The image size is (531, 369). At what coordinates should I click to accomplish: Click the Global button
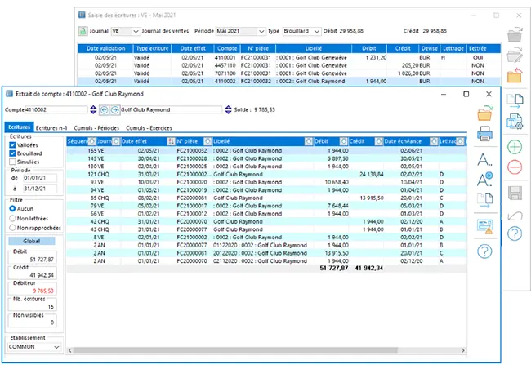point(32,241)
